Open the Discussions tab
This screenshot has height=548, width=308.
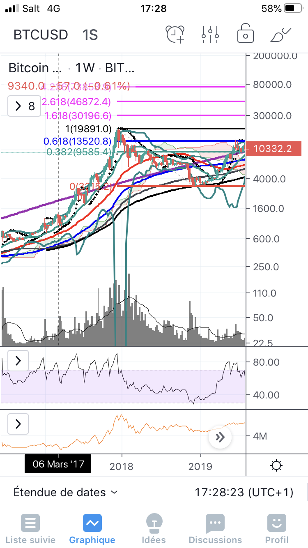[x=215, y=529]
